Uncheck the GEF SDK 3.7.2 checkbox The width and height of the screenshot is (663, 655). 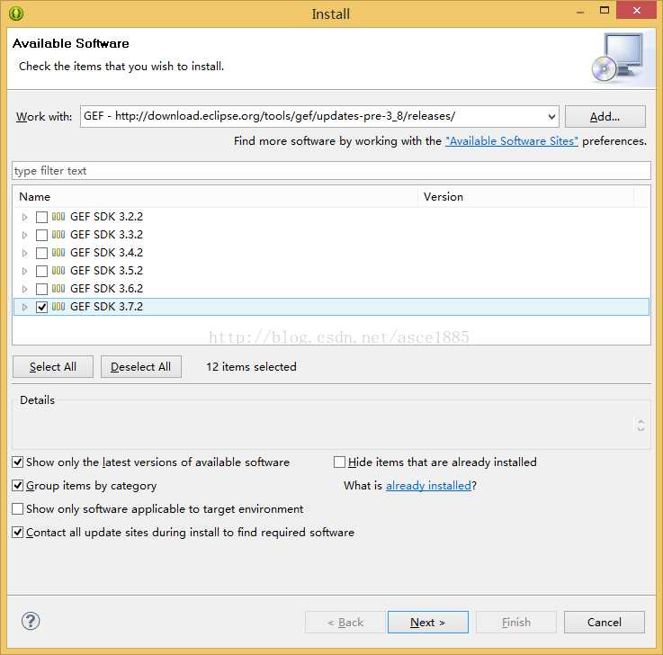(x=41, y=307)
